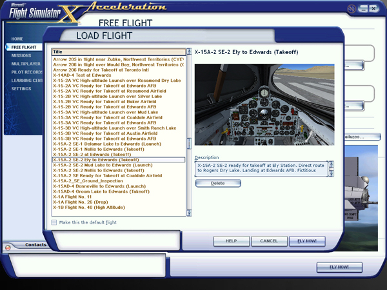The width and height of the screenshot is (387, 290).
Task: Click description scroll up arrow
Action: click(x=332, y=164)
